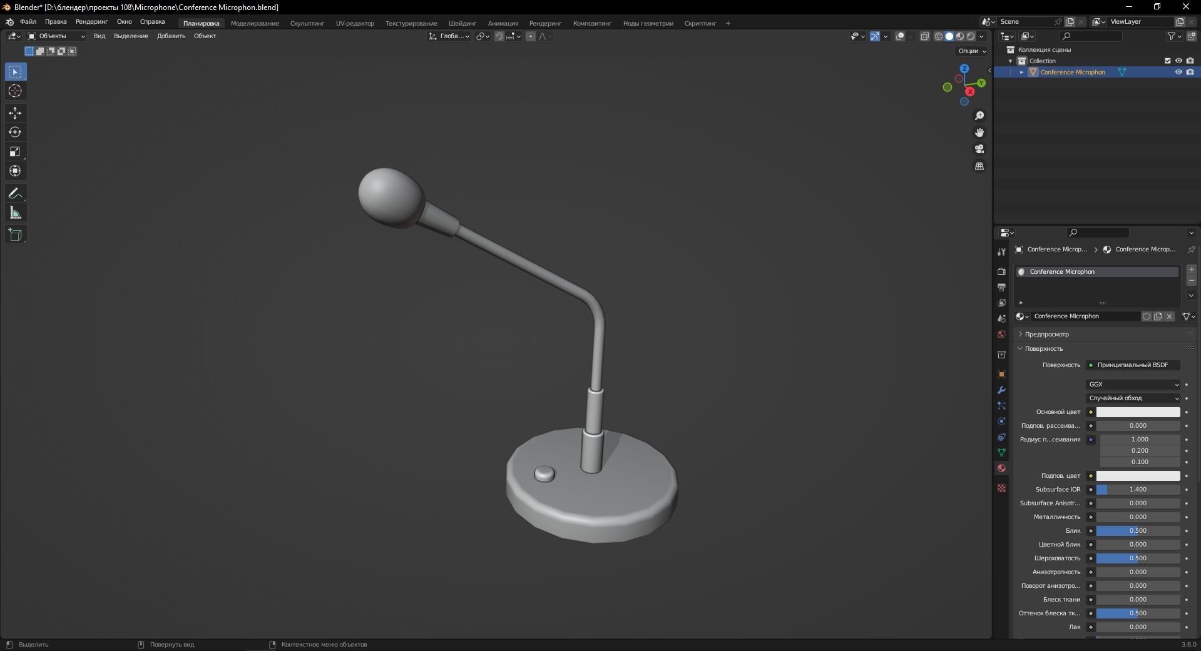Open Подпов. цвет color swatch

point(1138,476)
